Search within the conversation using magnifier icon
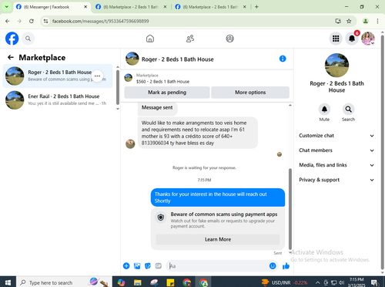 348,110
